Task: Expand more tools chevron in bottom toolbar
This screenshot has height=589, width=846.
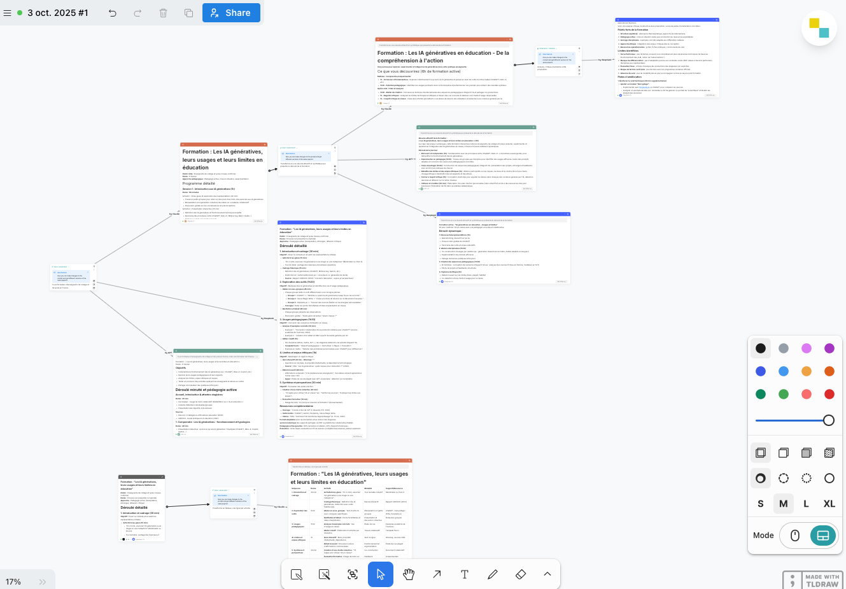Action: point(547,574)
